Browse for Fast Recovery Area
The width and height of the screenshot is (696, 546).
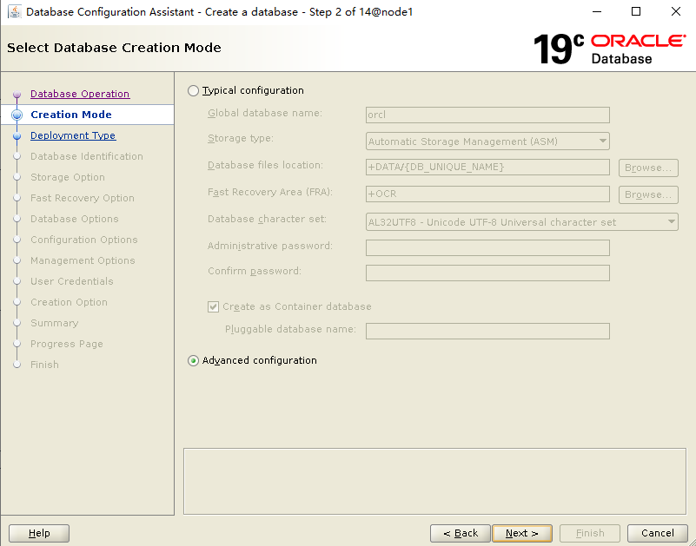click(x=648, y=194)
